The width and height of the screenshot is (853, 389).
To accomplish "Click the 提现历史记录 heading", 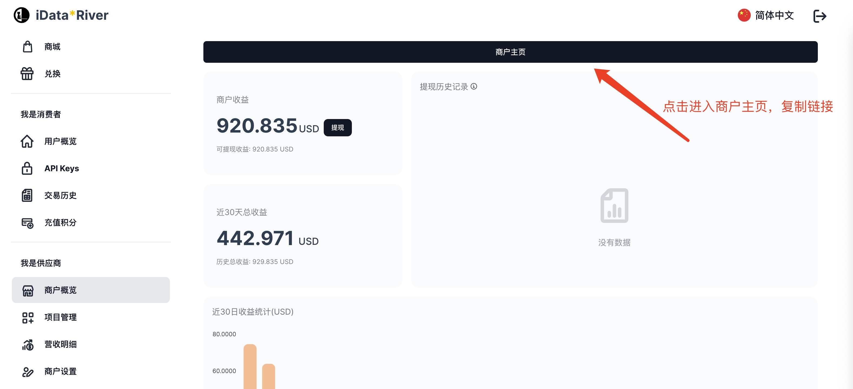I will [444, 87].
